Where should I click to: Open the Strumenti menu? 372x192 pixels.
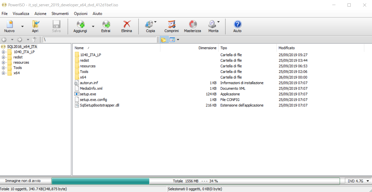click(x=60, y=13)
